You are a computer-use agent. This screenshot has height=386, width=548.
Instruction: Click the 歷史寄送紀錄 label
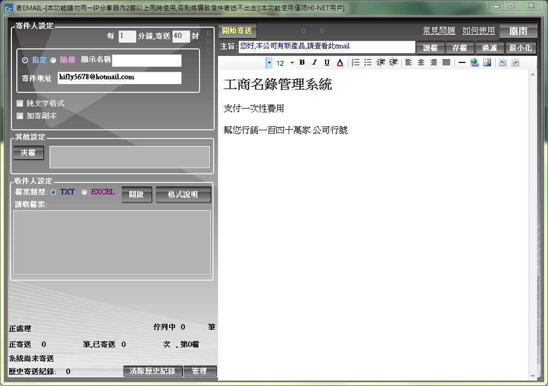32,371
